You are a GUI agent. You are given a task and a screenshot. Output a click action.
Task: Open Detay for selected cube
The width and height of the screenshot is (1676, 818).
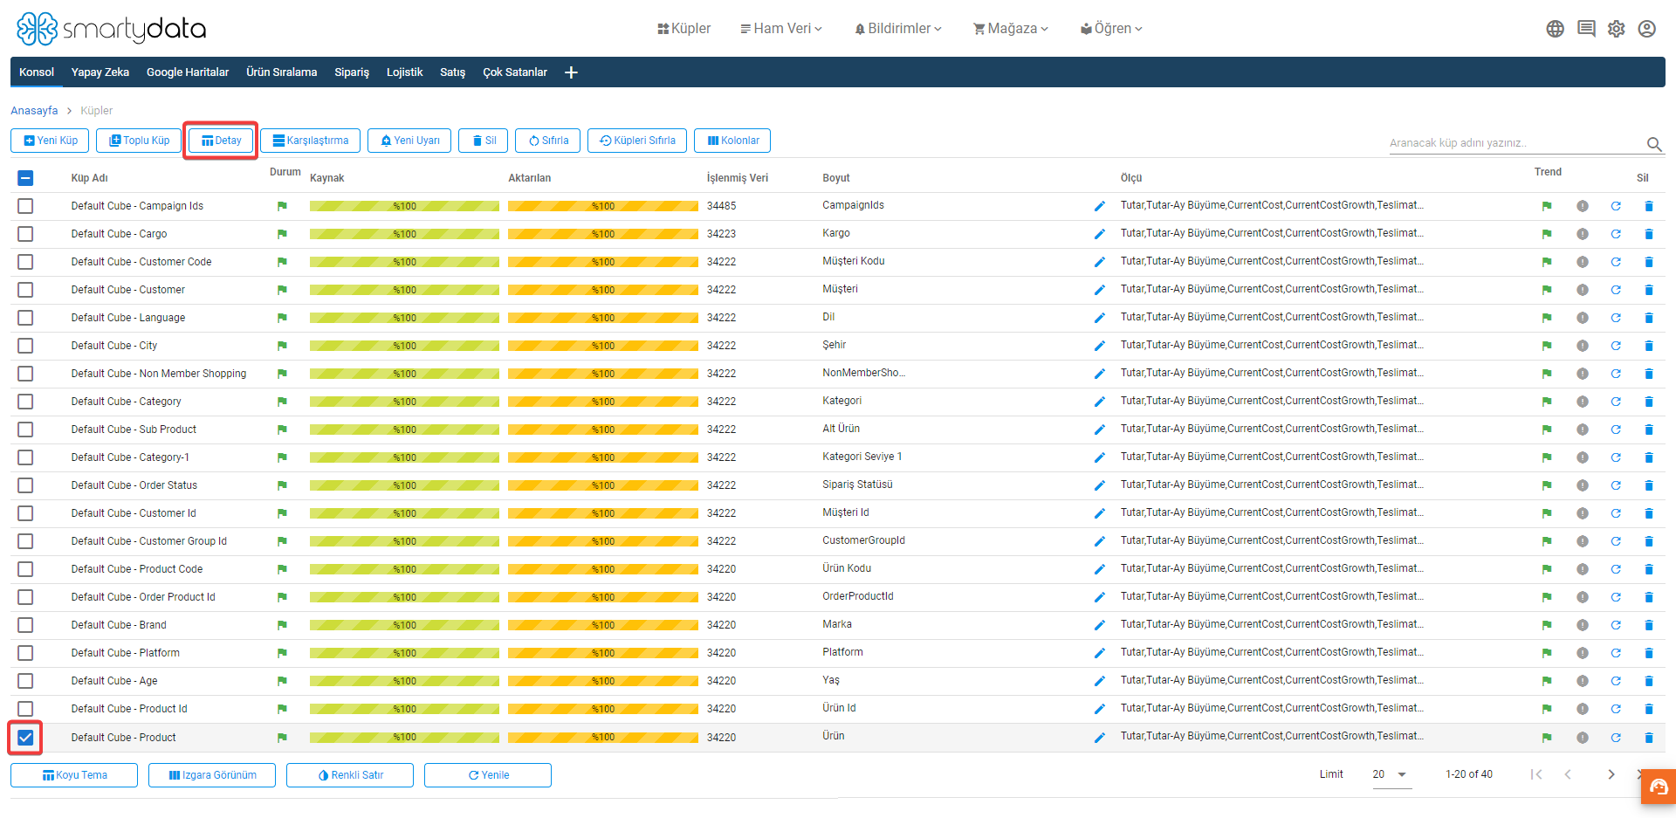(221, 141)
